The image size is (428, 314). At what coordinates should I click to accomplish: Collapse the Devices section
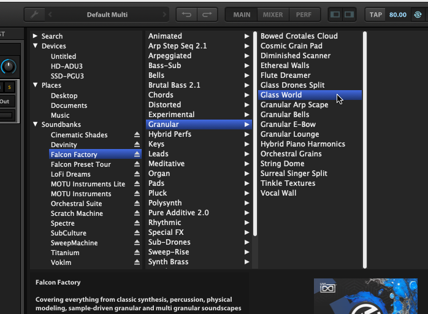point(35,45)
